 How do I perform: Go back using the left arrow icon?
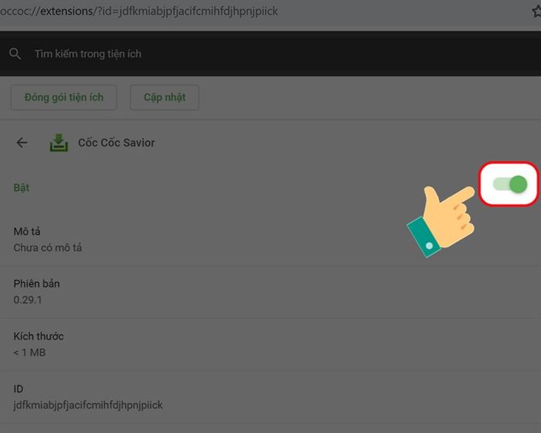pos(22,142)
